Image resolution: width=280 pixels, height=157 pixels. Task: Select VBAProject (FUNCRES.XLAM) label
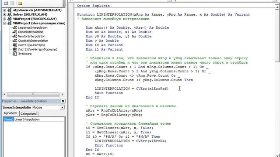coord(35,19)
